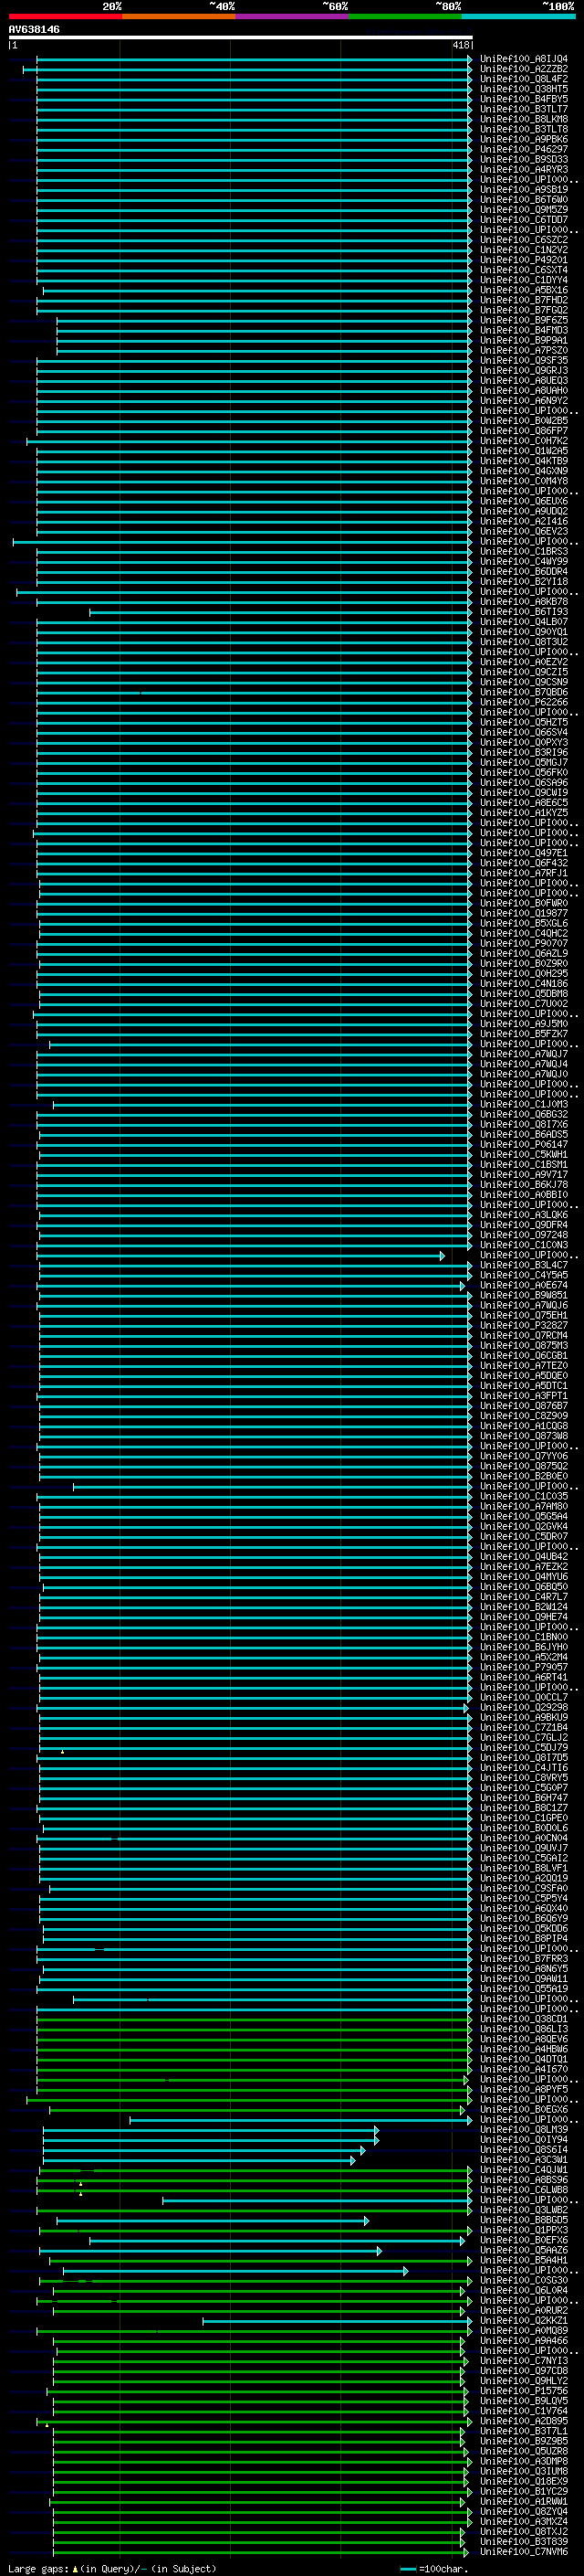Screen dimensions: 584x2576
Task: Select the UniRef100_B3L4C7 label
Action: pos(523,1265)
